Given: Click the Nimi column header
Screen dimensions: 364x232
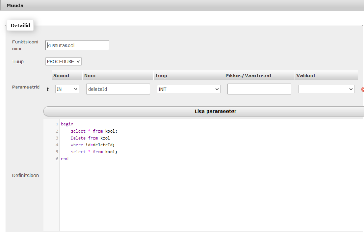Looking at the screenshot, I should pos(118,75).
